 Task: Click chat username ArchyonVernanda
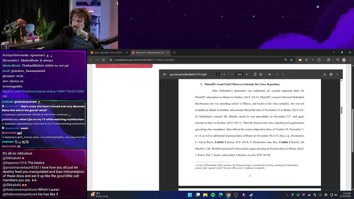tap(15, 55)
